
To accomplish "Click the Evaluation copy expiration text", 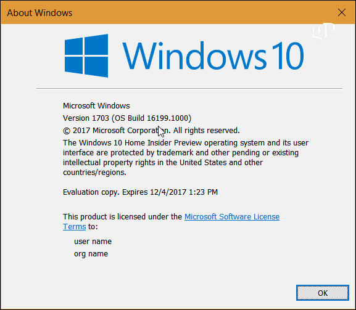I will click(x=140, y=192).
